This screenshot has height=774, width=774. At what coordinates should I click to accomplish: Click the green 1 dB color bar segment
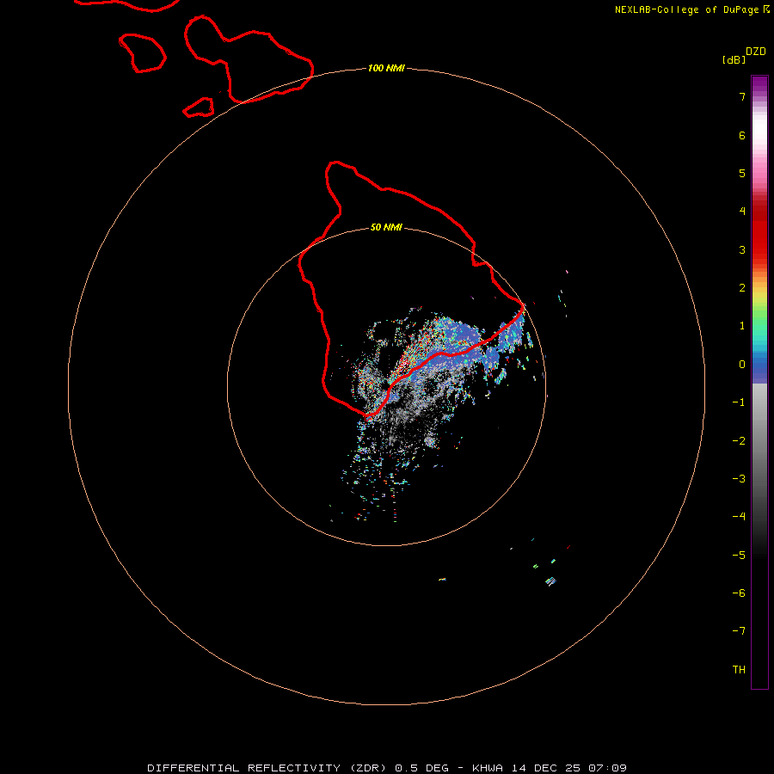point(759,323)
